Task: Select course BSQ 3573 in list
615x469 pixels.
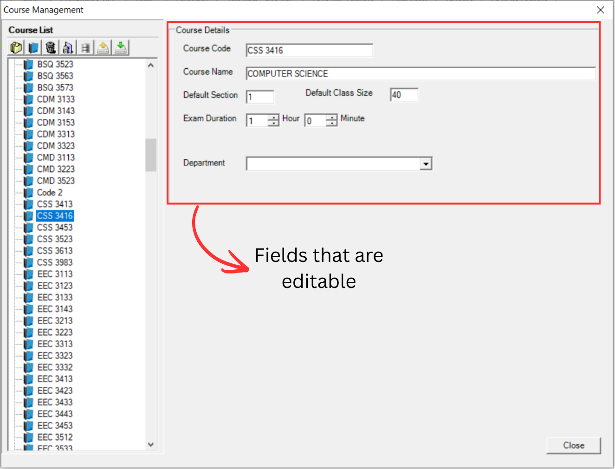Action: coord(55,87)
